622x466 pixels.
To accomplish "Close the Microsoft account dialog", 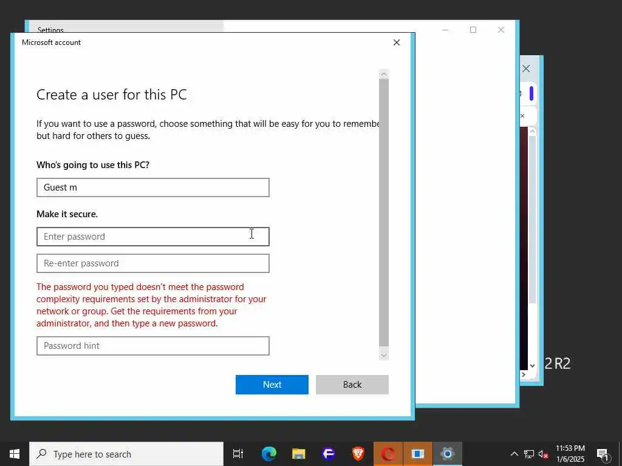I will pos(396,42).
